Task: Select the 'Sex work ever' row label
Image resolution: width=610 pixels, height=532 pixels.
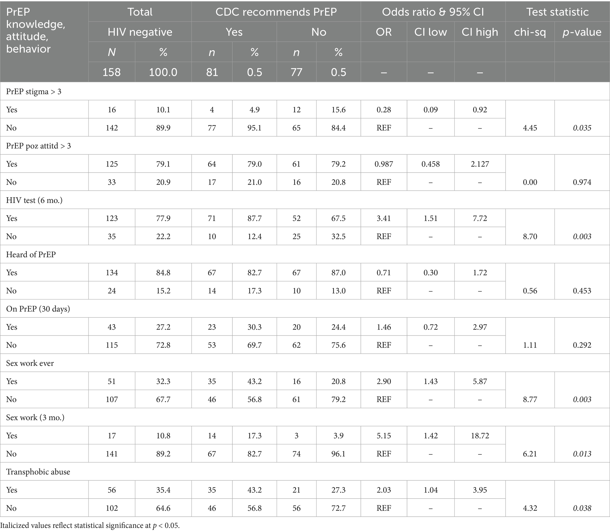Action: [30, 363]
